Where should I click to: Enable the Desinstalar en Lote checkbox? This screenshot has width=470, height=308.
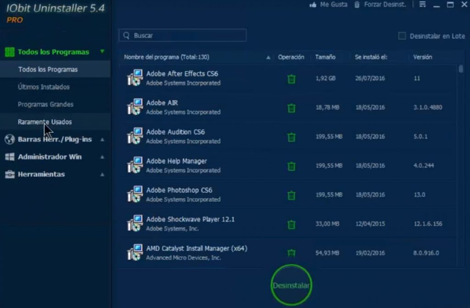[402, 36]
